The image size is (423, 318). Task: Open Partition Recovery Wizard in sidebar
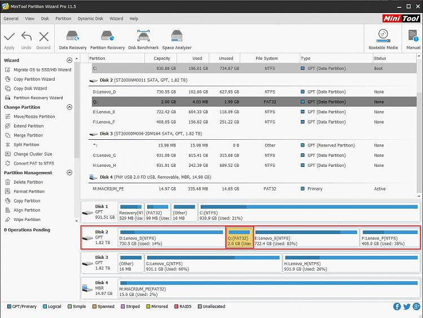[x=34, y=98]
